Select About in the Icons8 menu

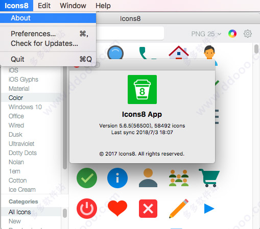(x=48, y=18)
